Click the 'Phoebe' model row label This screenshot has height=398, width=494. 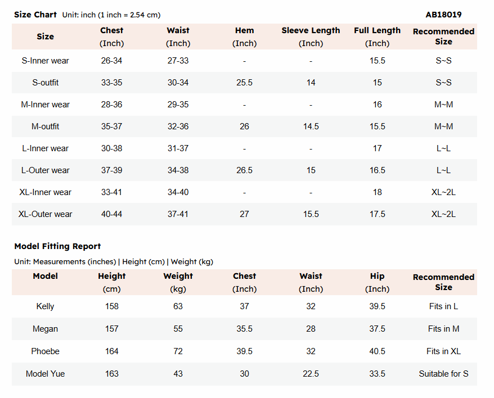[46, 351]
